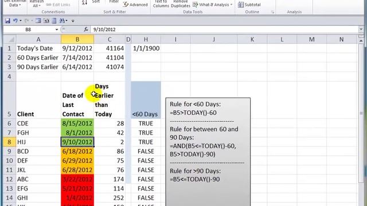The width and height of the screenshot is (367, 206).
Task: Click Remove Duplicates button
Action: pyautogui.click(x=181, y=3)
